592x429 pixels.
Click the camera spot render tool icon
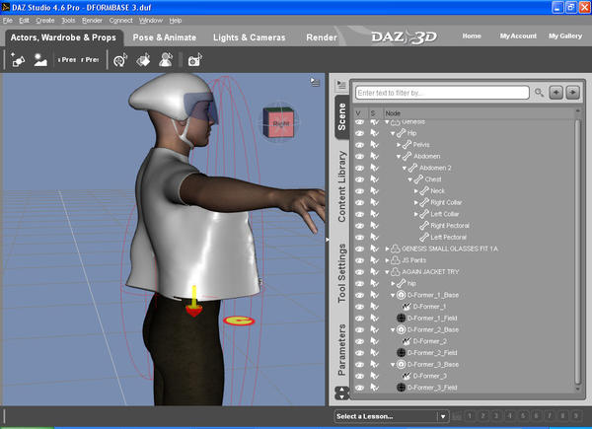[194, 59]
